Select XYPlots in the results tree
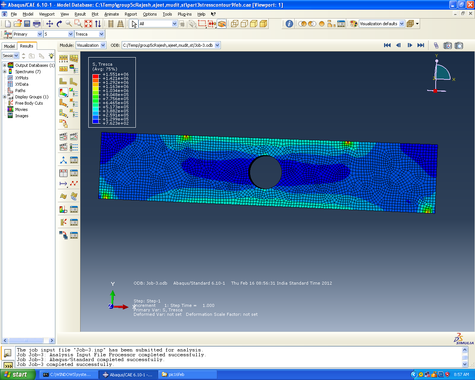 coord(22,78)
